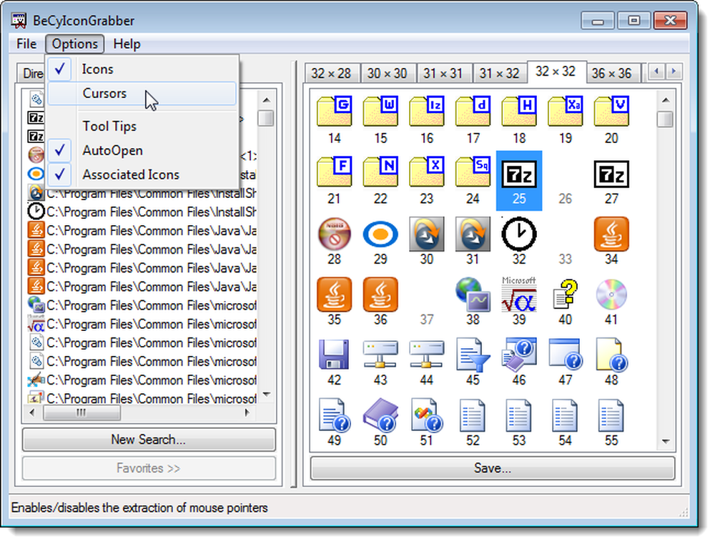Select the window help icon 47
Screen dimensions: 715x544
pos(565,355)
